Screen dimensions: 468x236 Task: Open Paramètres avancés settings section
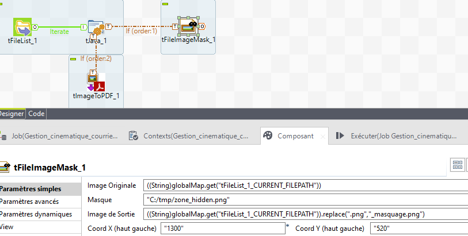click(x=36, y=202)
